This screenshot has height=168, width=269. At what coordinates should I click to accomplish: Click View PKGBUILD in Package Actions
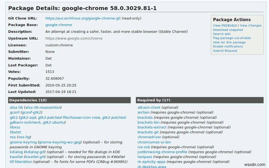pos(225,25)
